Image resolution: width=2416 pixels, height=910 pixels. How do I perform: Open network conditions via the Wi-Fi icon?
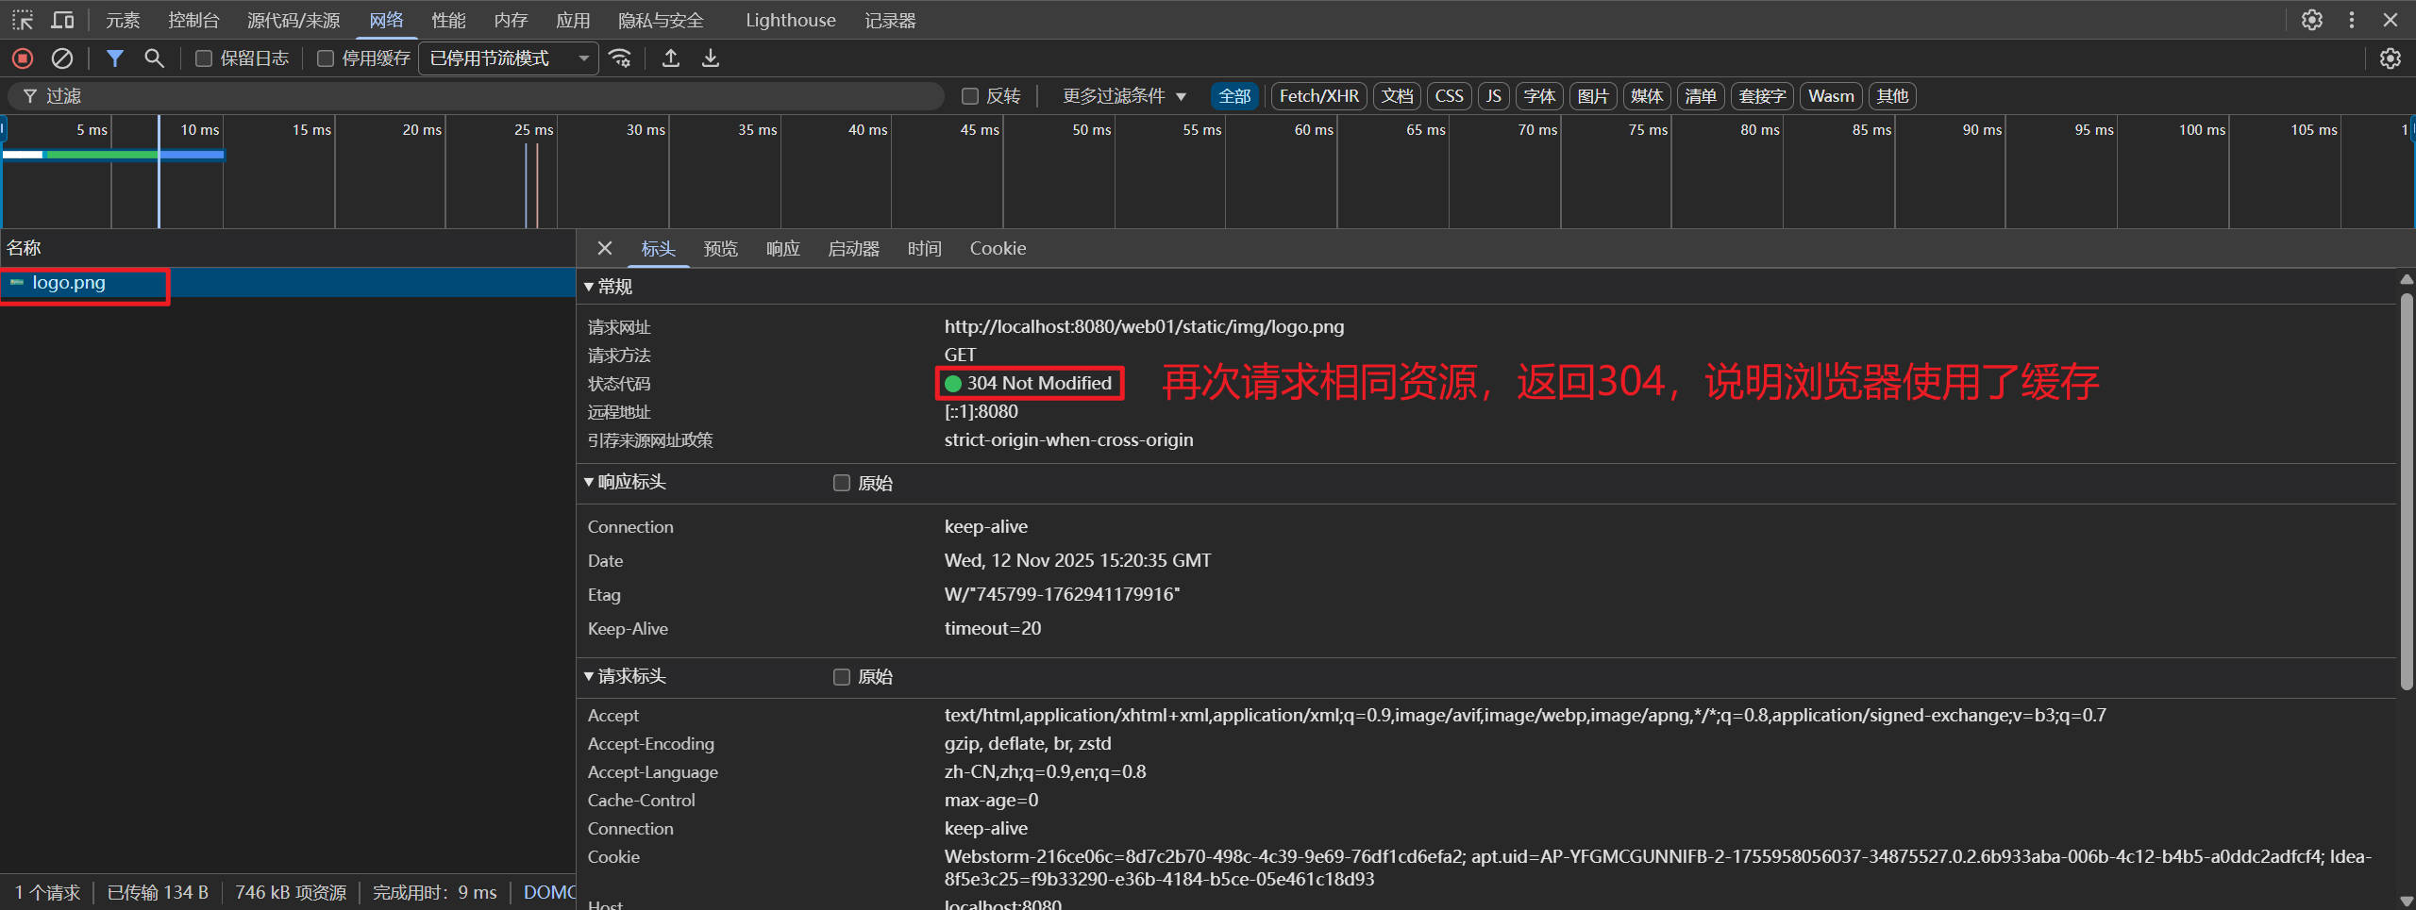click(x=620, y=58)
